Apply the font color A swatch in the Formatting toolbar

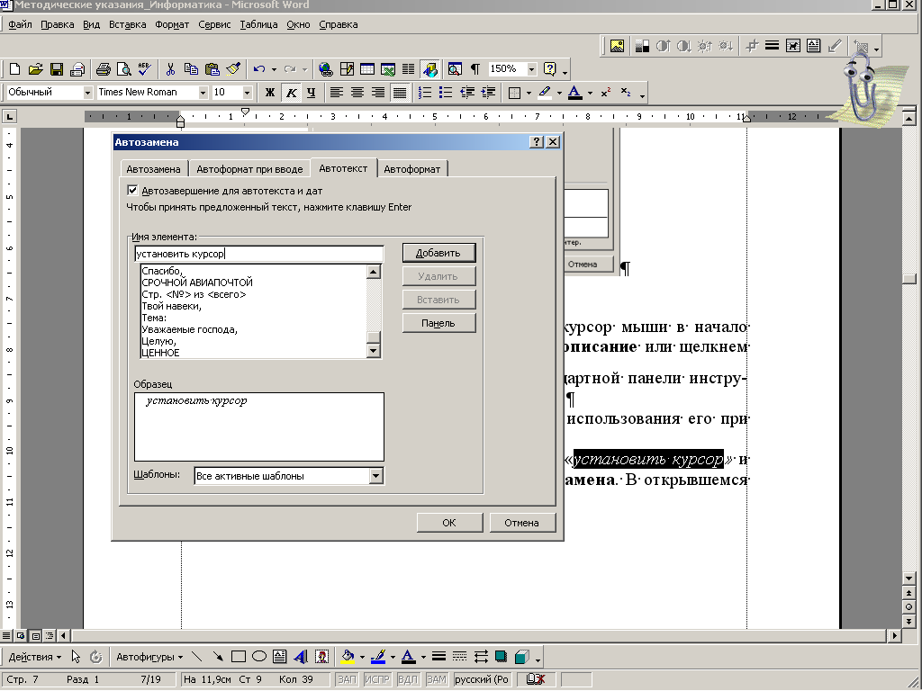[575, 93]
